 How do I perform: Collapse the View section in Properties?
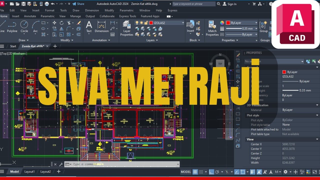click(x=317, y=139)
